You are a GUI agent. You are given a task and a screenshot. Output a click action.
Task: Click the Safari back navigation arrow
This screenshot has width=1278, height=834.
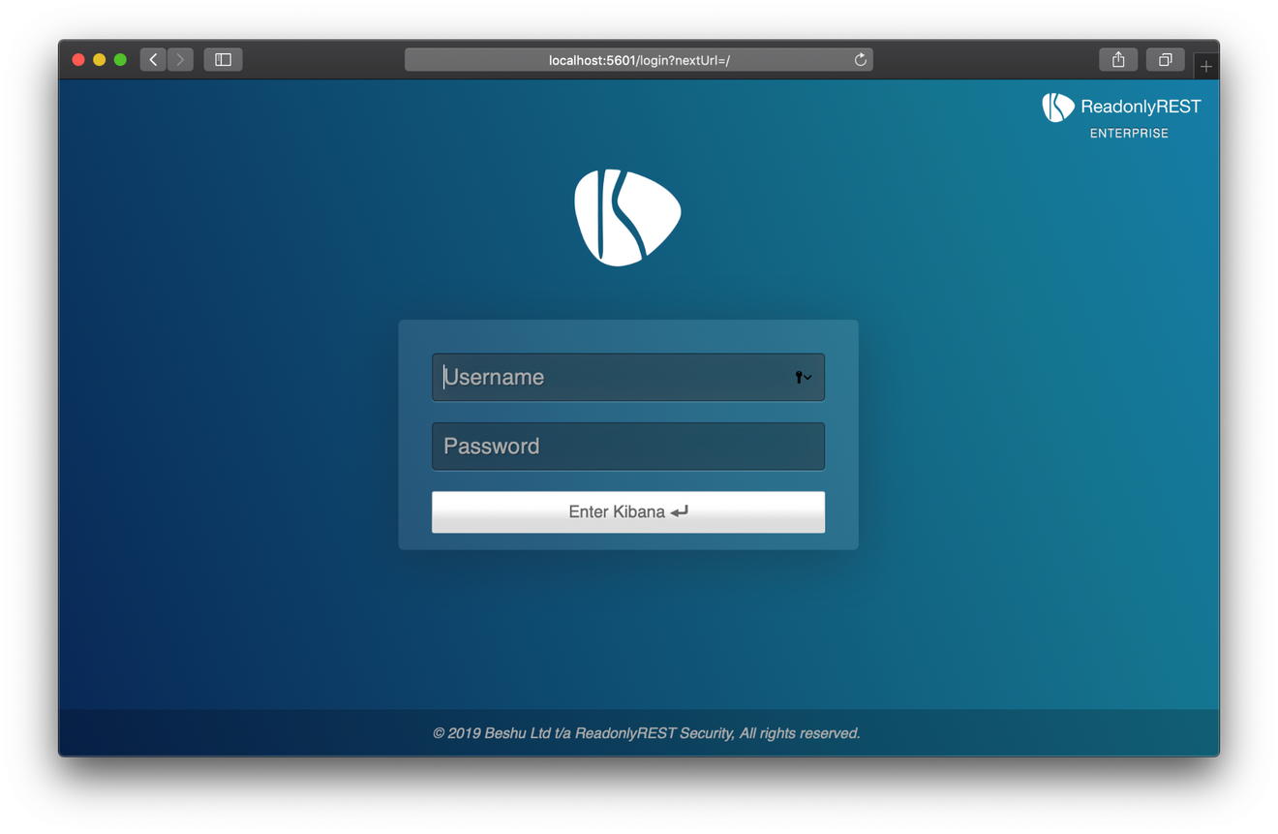pyautogui.click(x=153, y=60)
